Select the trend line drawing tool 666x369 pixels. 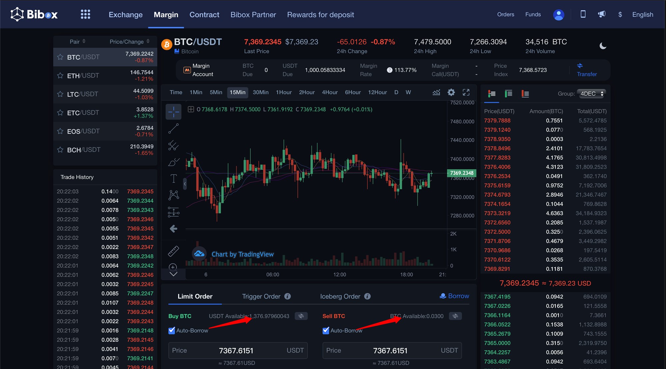point(173,128)
